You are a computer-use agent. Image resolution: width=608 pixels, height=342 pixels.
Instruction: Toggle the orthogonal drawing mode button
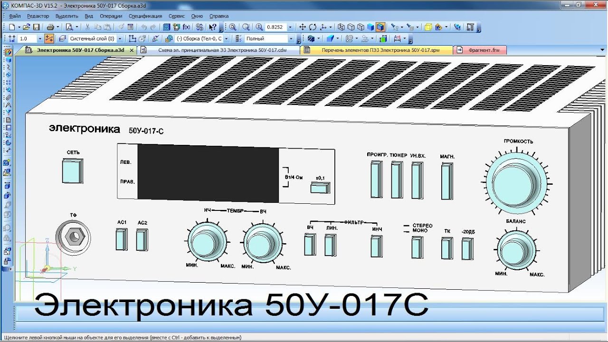[49, 38]
